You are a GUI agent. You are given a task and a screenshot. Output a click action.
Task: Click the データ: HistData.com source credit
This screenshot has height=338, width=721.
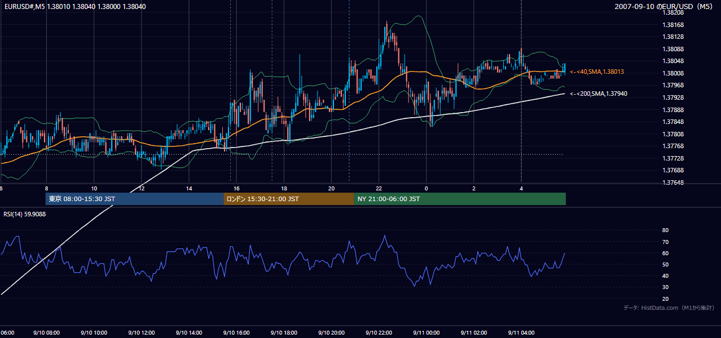click(669, 308)
